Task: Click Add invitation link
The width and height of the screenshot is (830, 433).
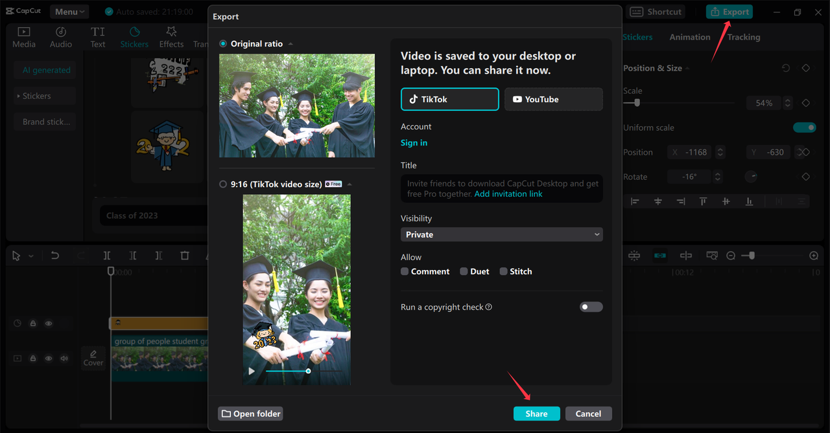Action: point(508,194)
